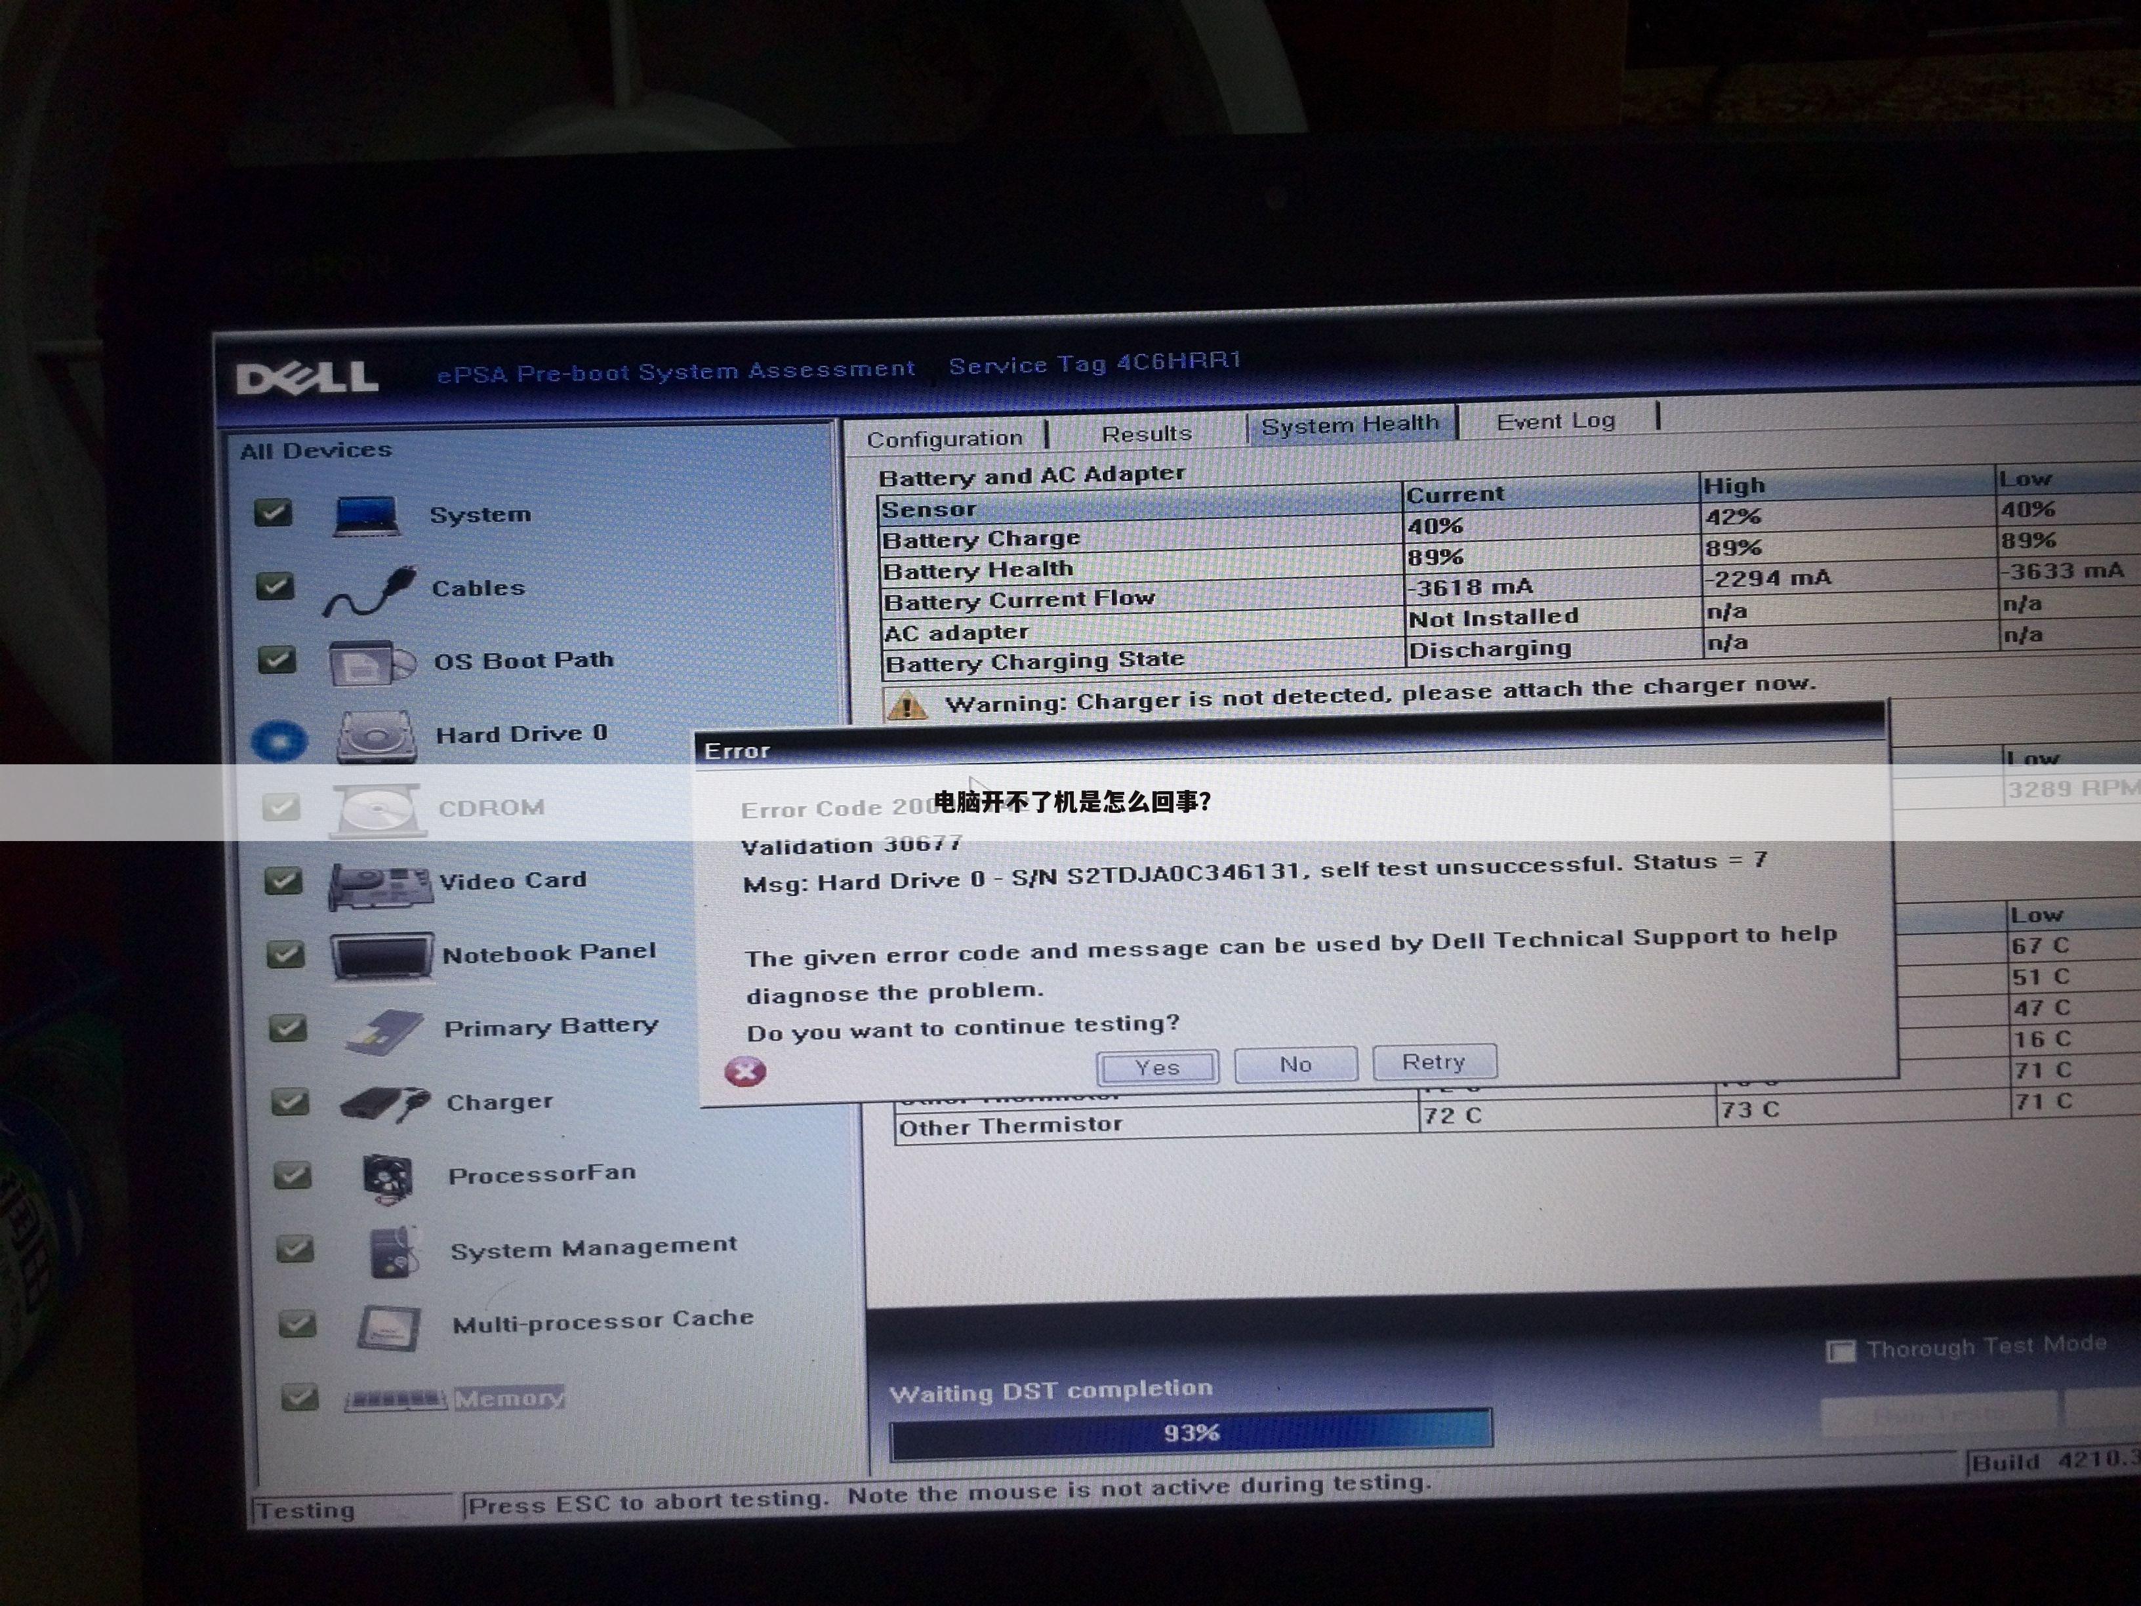Image resolution: width=2141 pixels, height=1606 pixels.
Task: Click "ePSA Pre-boot System Assessment" title text
Action: [676, 371]
